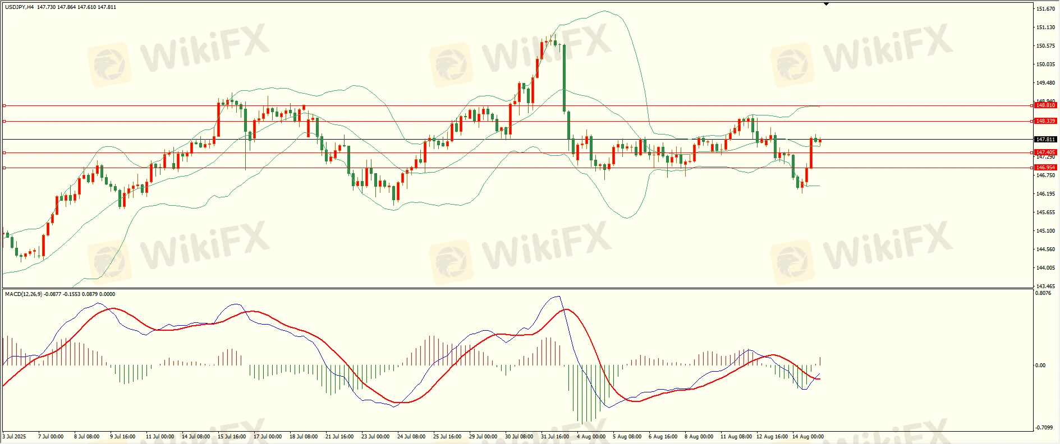The image size is (1060, 444).
Task: Click the left handle of the 147.405 line
Action: (x=4, y=152)
